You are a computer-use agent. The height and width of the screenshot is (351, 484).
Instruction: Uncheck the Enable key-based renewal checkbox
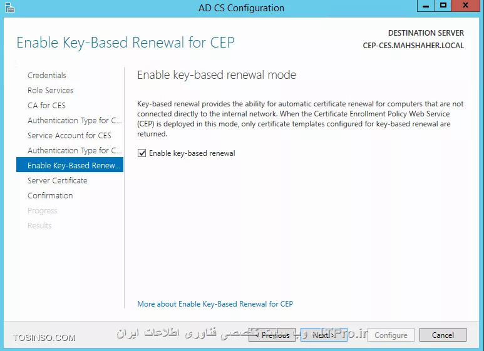coord(142,153)
